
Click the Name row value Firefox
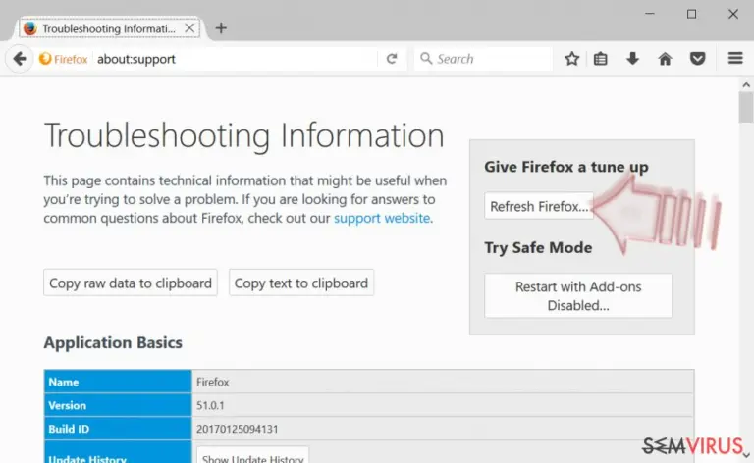[212, 382]
